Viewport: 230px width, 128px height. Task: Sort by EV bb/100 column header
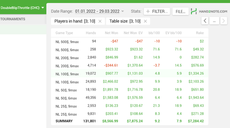click(x=173, y=33)
